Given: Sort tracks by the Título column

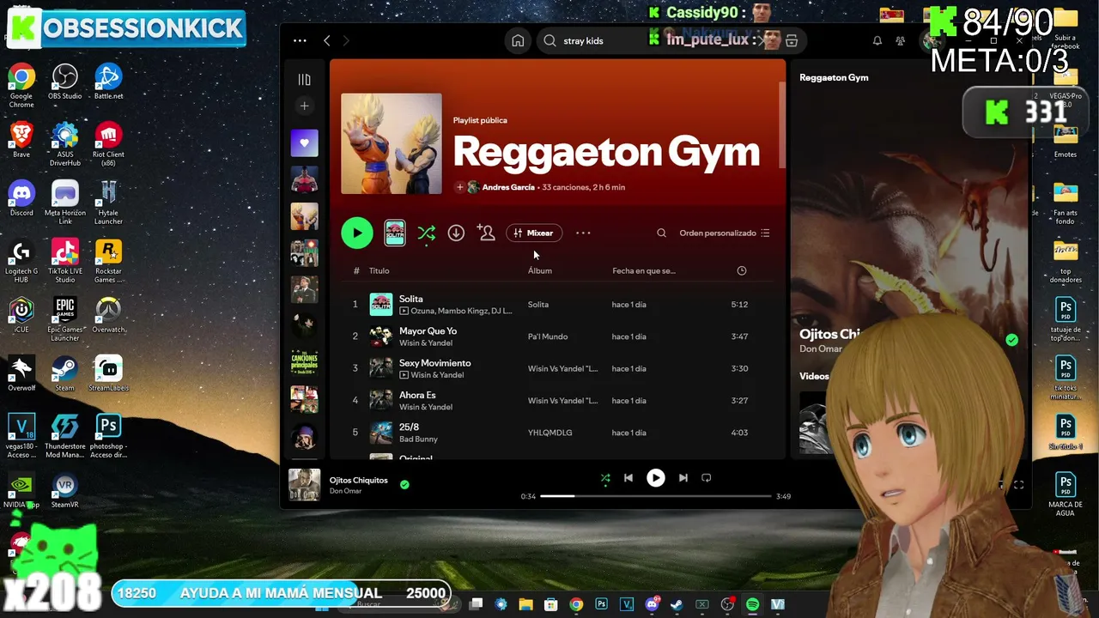Looking at the screenshot, I should (379, 270).
